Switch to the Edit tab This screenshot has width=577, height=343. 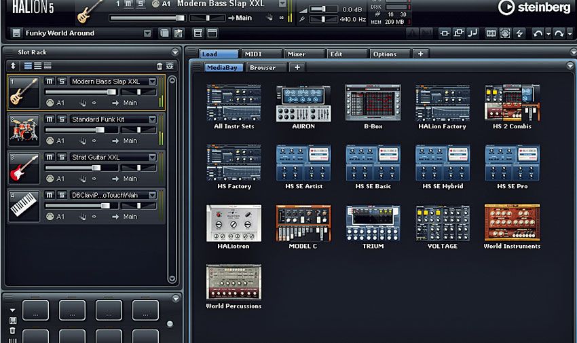pyautogui.click(x=347, y=54)
